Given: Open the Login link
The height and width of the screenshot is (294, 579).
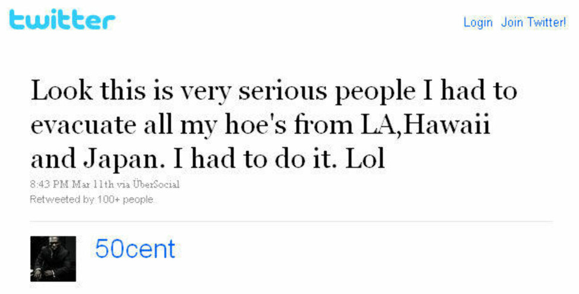Looking at the screenshot, I should (x=478, y=22).
